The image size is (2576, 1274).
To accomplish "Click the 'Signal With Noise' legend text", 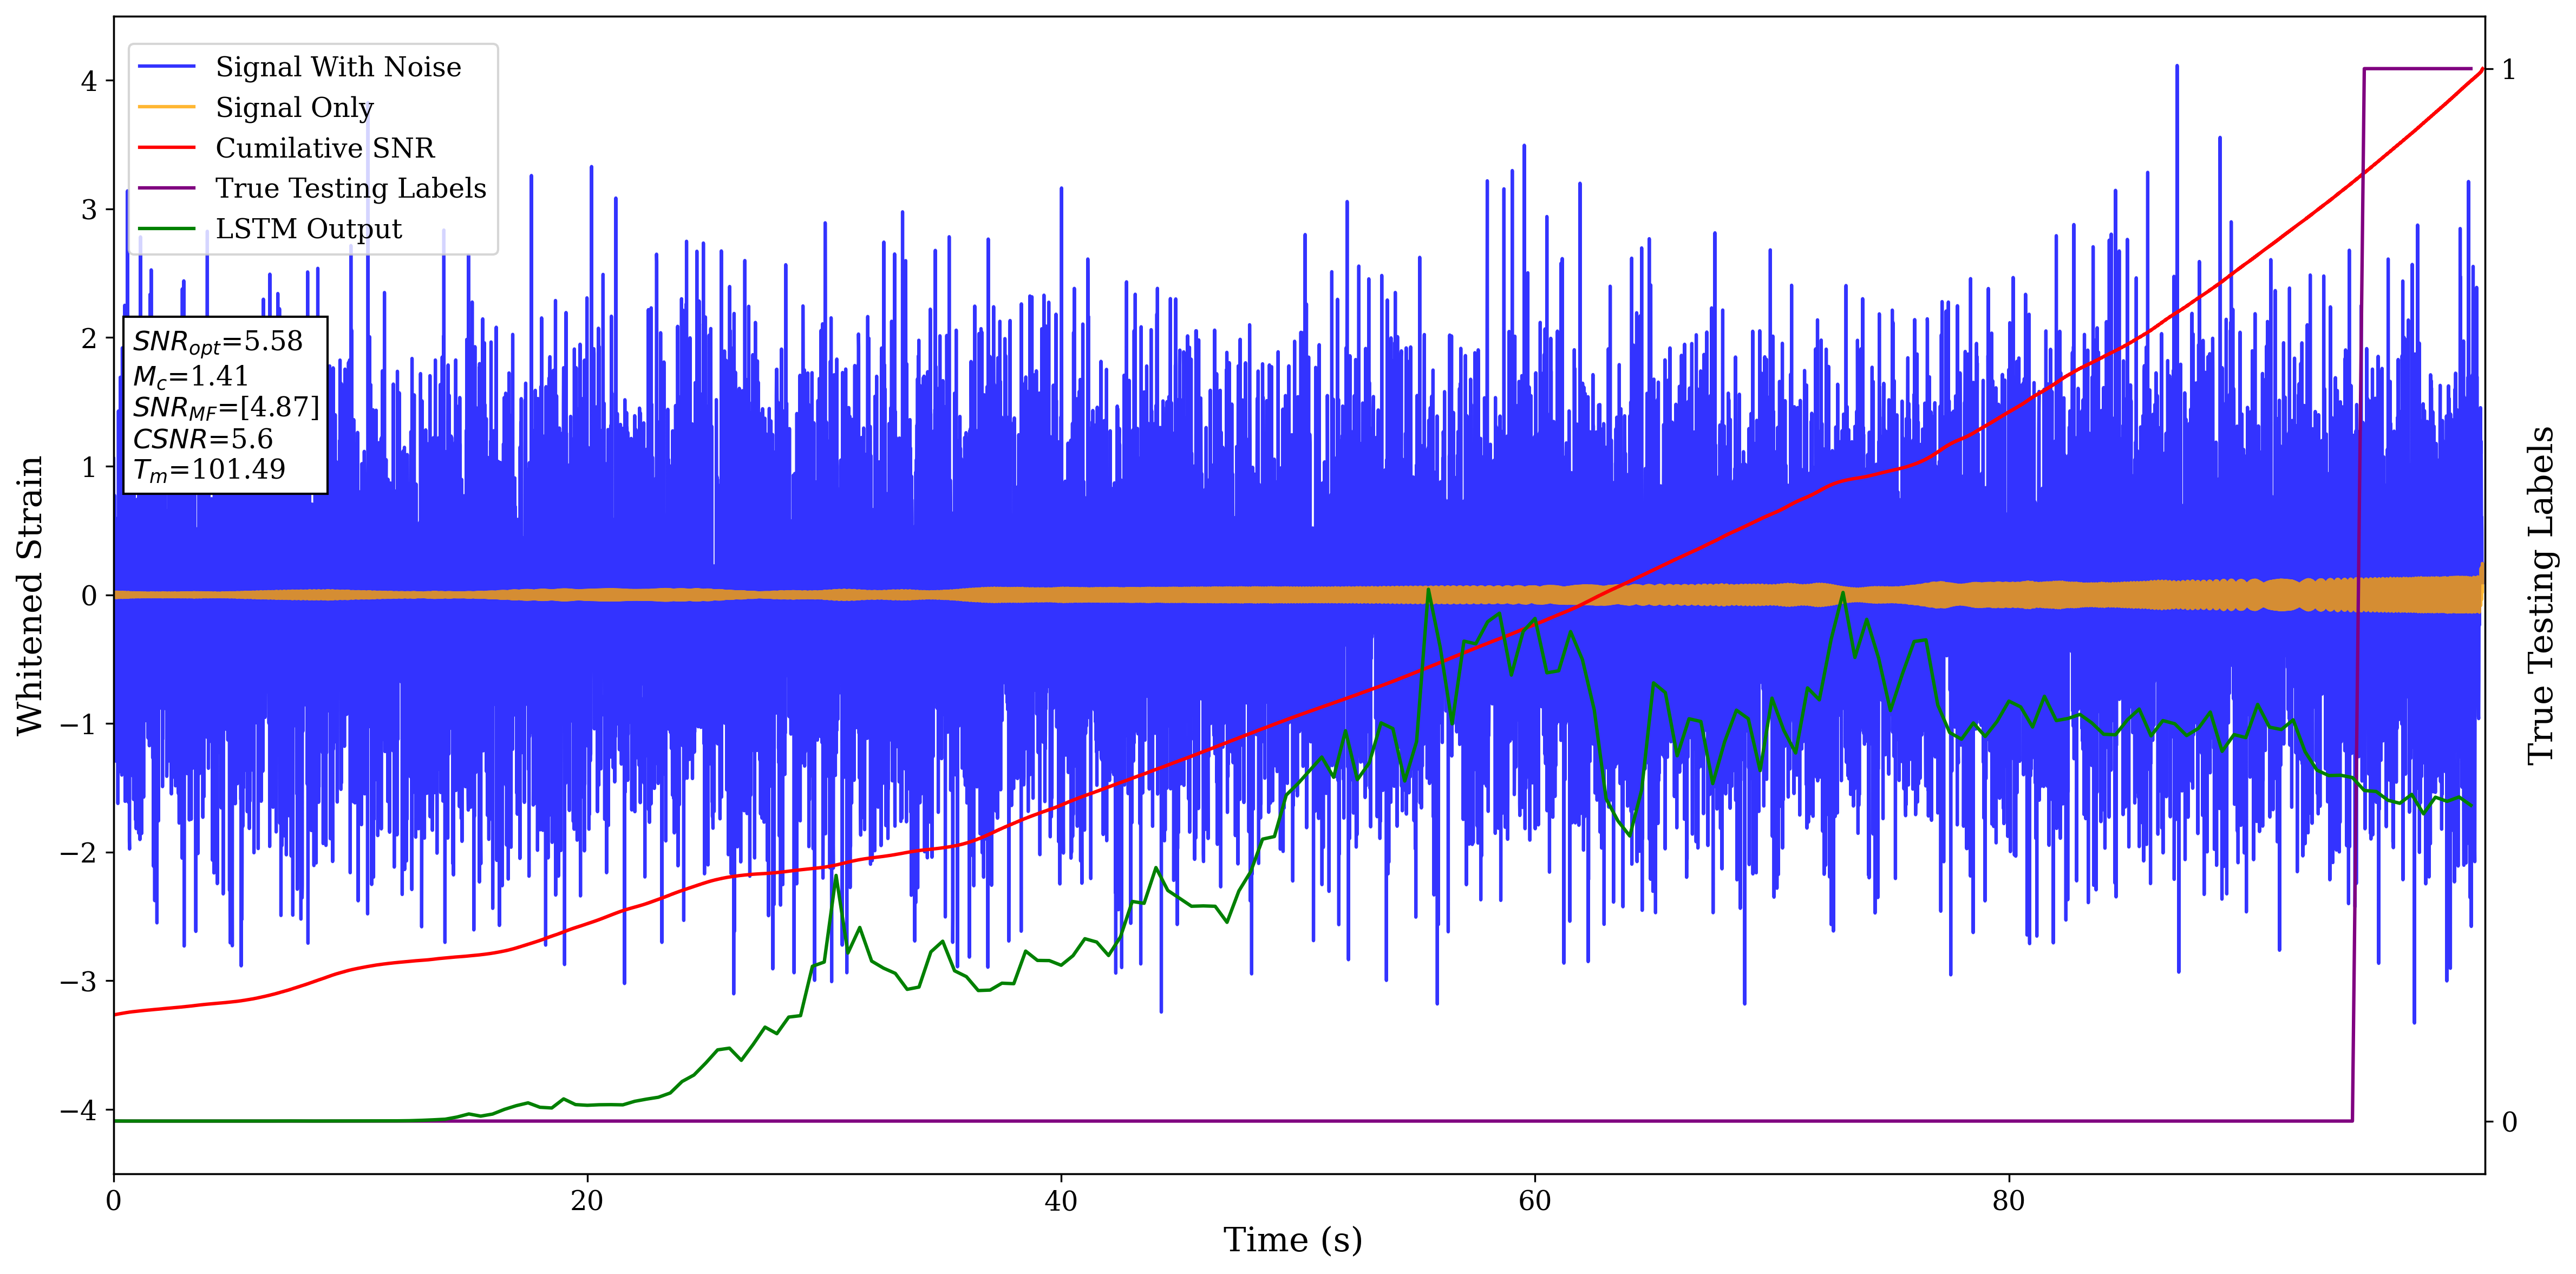I will click(x=338, y=67).
